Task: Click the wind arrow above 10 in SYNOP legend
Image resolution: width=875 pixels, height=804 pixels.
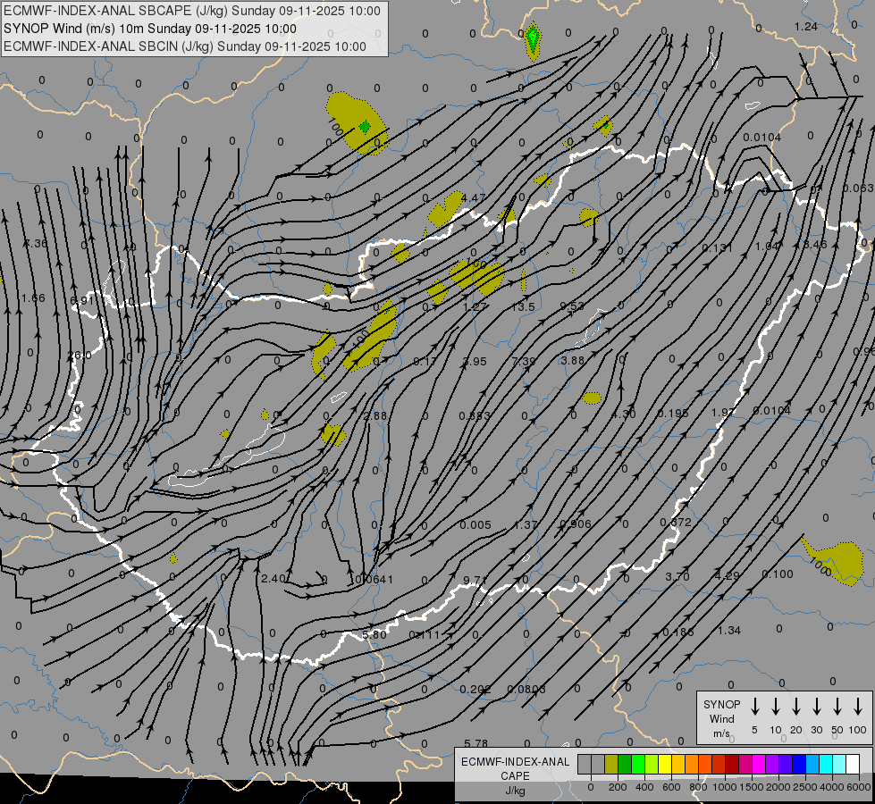Action: click(x=775, y=707)
